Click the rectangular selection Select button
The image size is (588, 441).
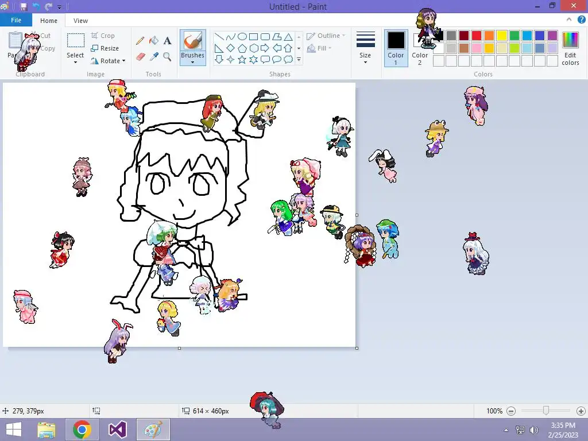[x=76, y=40]
